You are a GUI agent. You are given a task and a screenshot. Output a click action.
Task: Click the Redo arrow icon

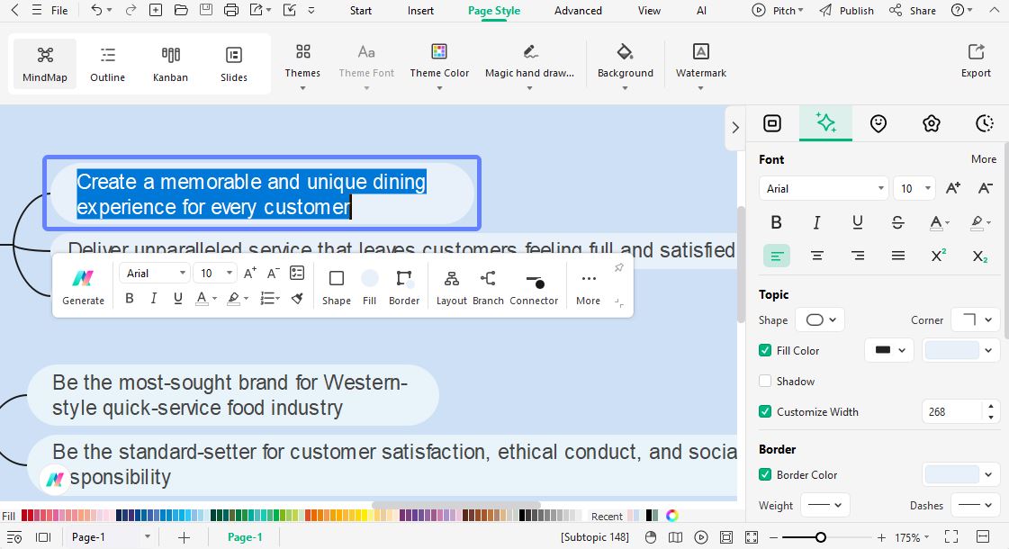131,10
